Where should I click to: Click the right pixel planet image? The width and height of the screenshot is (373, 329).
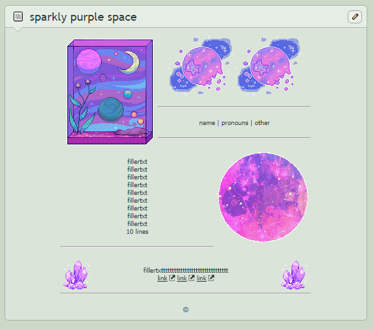click(x=268, y=66)
